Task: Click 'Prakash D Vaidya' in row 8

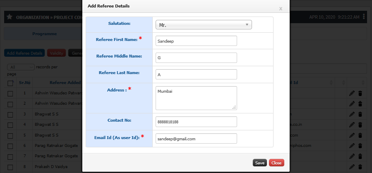Action: 51,167
